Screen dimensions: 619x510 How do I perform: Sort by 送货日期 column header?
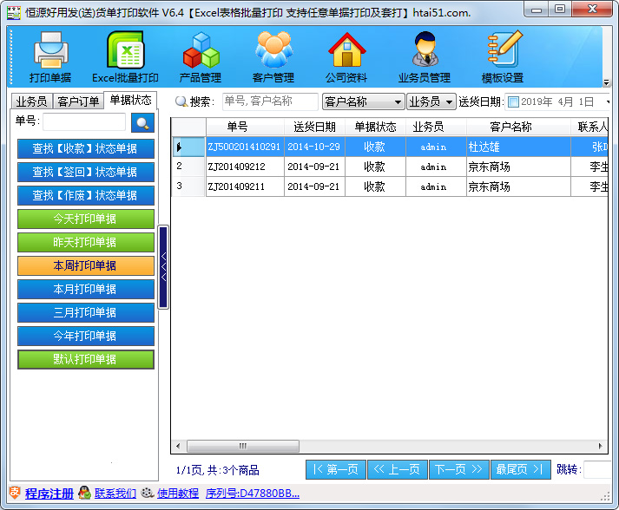click(x=314, y=127)
